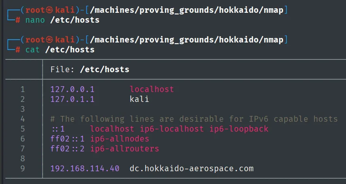Click line number 1 in the gutter
The image size is (346, 184).
[x=22, y=90]
